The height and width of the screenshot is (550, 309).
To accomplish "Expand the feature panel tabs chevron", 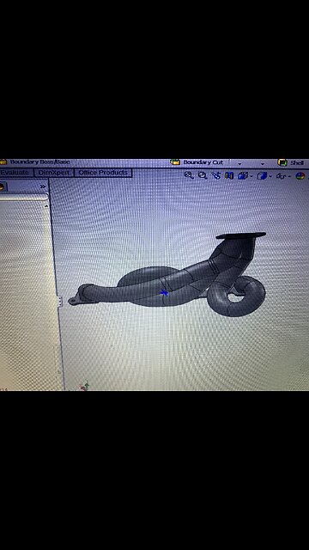I will 43,186.
